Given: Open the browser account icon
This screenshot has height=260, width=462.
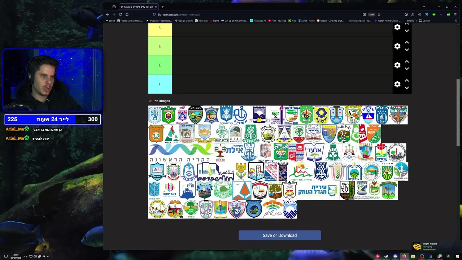Looking at the screenshot, I should (406, 14).
